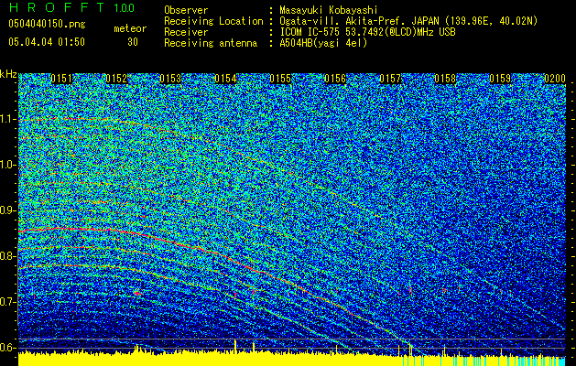Click the meteor count value 30
The width and height of the screenshot is (576, 366).
(x=133, y=42)
